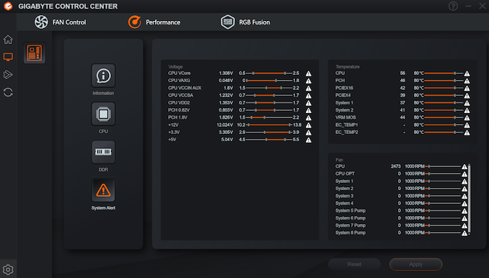Click the System 2 fan alert icon
The width and height of the screenshot is (489, 278).
click(x=464, y=189)
